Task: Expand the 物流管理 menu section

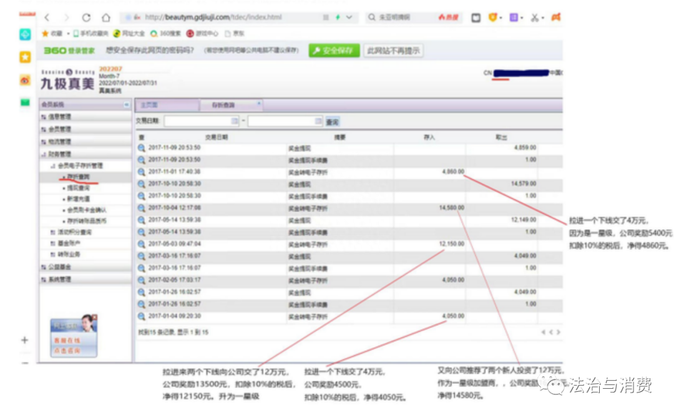Action: pyautogui.click(x=85, y=142)
